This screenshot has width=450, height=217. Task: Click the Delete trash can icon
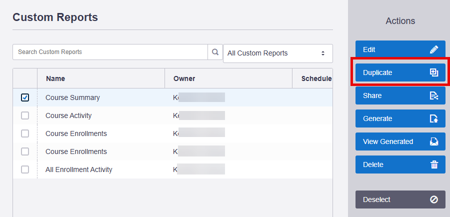tap(434, 164)
